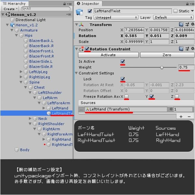
Task: Select the LeftHand (Transform) source field
Action: tap(126, 109)
